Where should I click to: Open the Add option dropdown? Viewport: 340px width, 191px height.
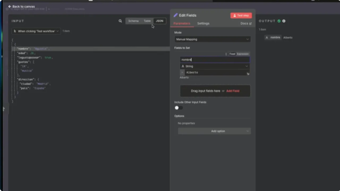pos(214,131)
